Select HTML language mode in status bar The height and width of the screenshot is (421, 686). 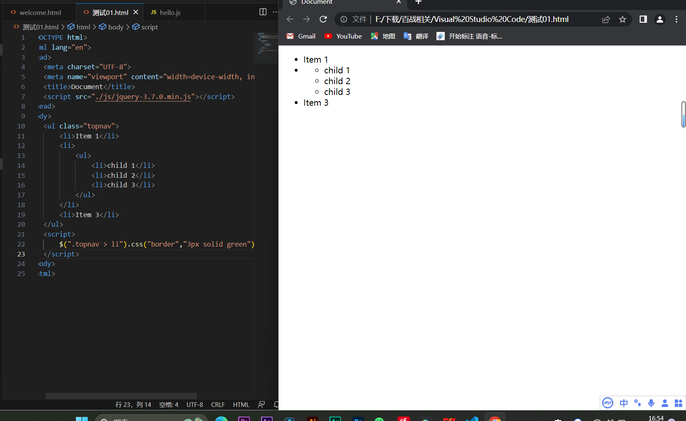[x=241, y=405]
